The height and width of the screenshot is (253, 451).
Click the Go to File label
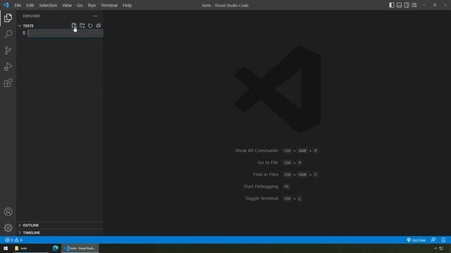pyautogui.click(x=268, y=162)
